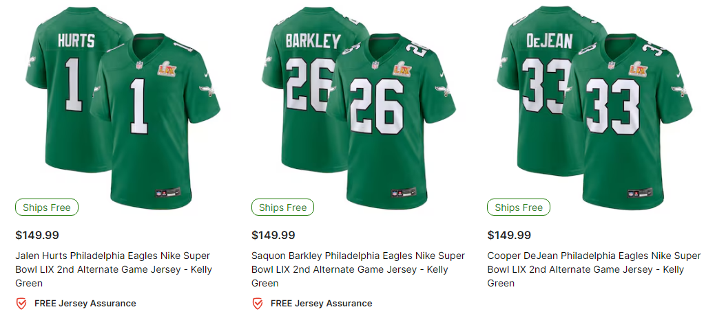
Task: Click the $149.99 price of the Barkley jersey
Action: [273, 235]
